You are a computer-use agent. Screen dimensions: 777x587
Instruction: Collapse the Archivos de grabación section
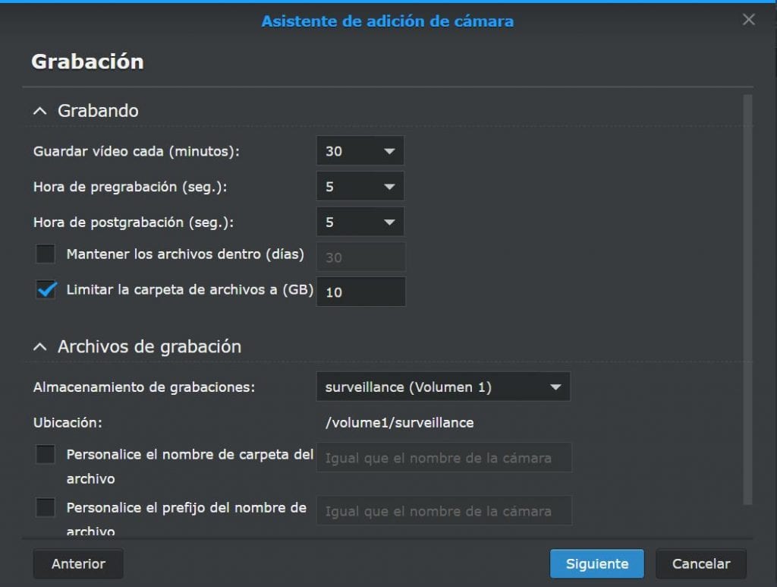tap(42, 346)
